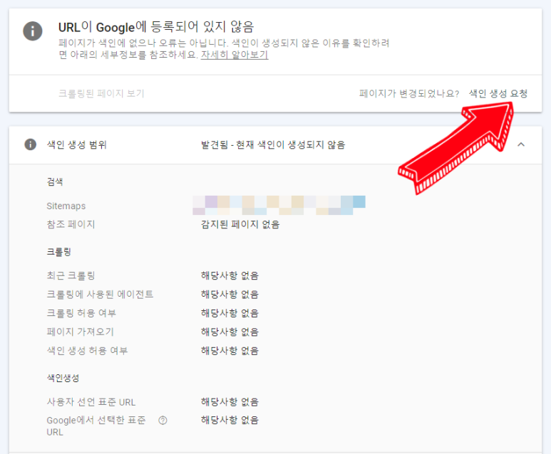Image resolution: width=551 pixels, height=454 pixels.
Task: Click the 색인 생성 허용 여부 label
Action: [87, 351]
